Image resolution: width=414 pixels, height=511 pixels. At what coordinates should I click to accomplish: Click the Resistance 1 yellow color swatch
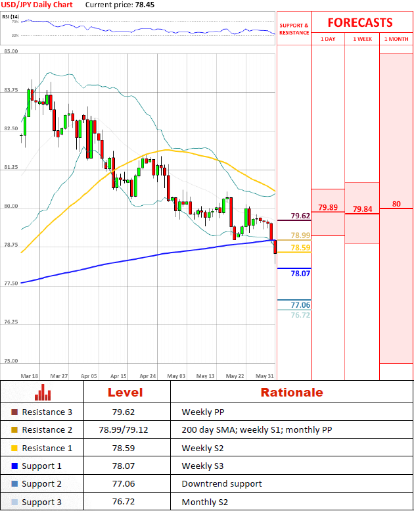pyautogui.click(x=14, y=448)
